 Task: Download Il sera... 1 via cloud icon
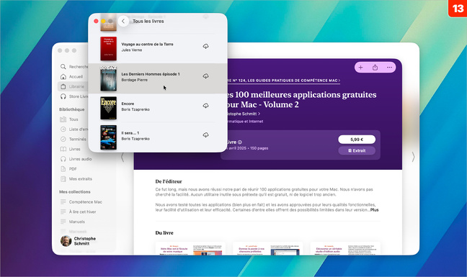205,135
